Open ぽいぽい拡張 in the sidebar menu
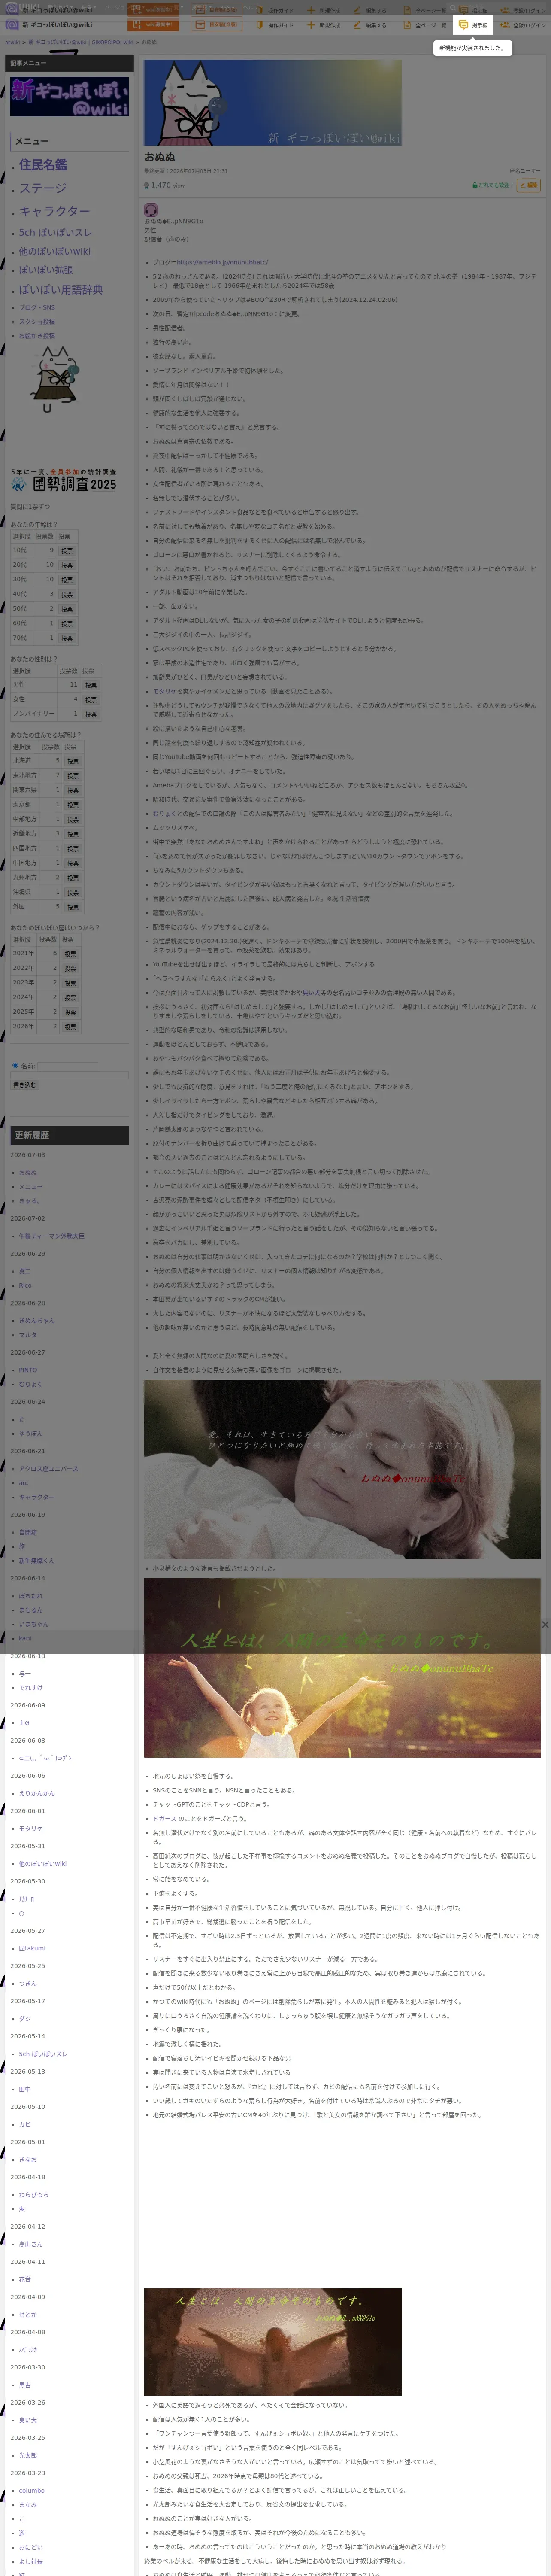The height and width of the screenshot is (2576, 551). [x=46, y=270]
